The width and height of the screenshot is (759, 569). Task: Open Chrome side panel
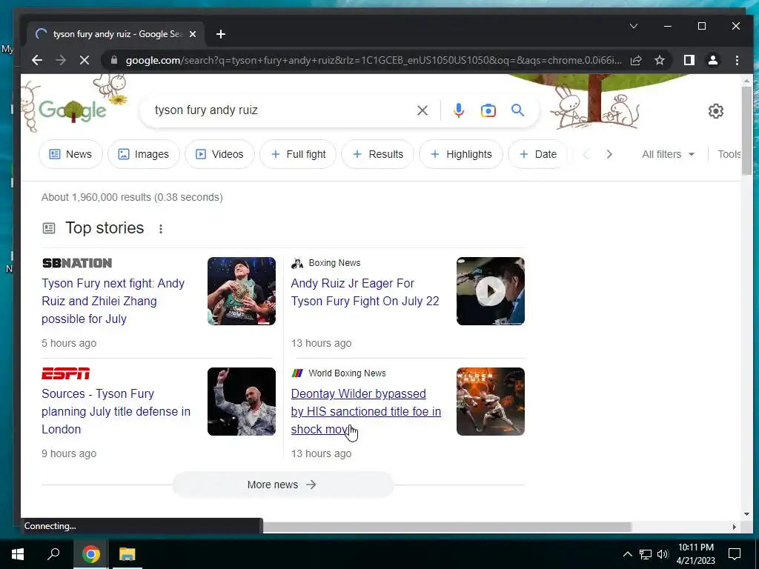(x=689, y=60)
